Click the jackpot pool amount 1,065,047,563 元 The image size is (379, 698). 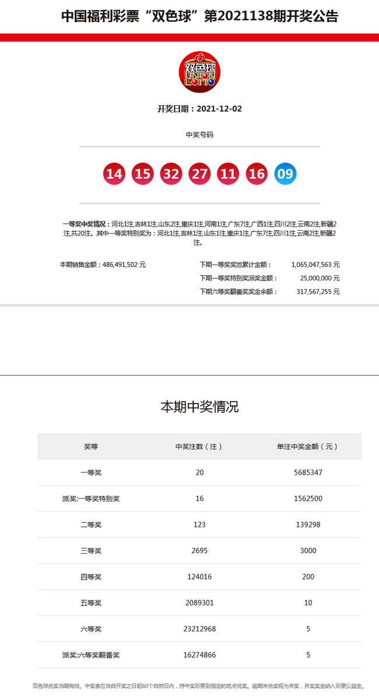coord(315,265)
